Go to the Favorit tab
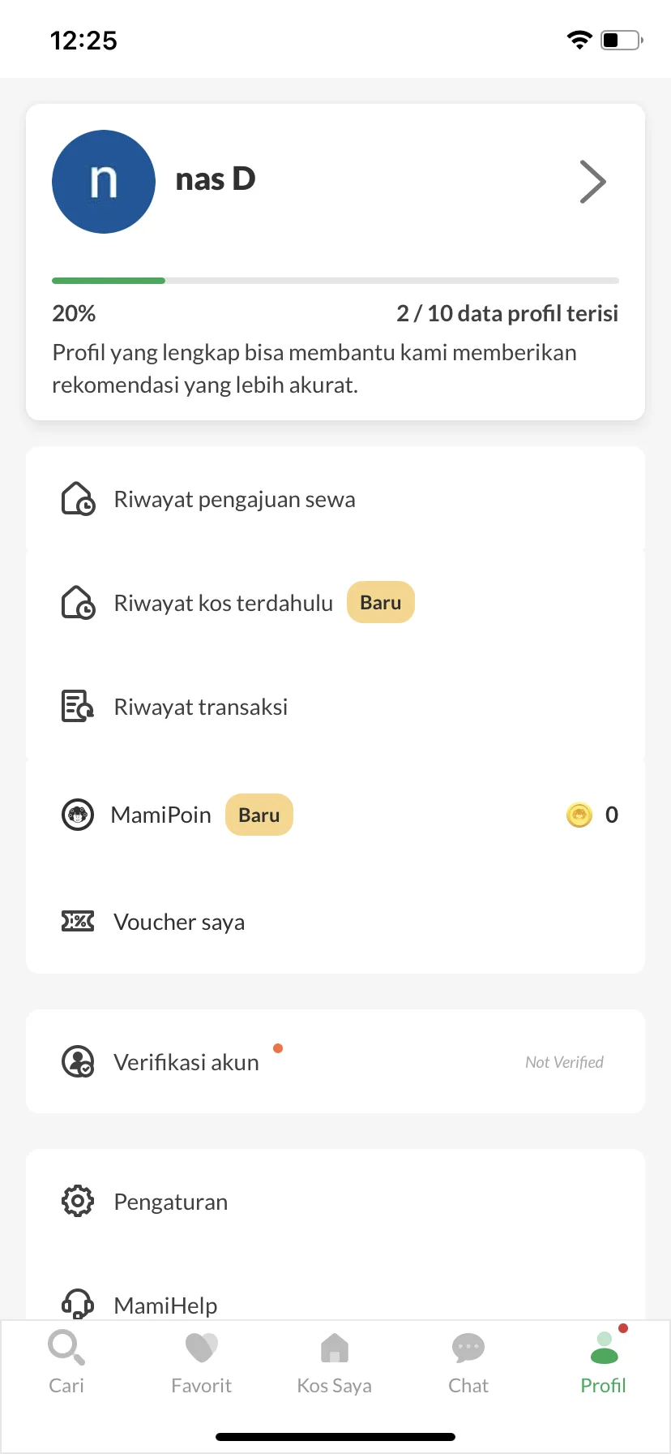The image size is (671, 1454). [x=201, y=1362]
